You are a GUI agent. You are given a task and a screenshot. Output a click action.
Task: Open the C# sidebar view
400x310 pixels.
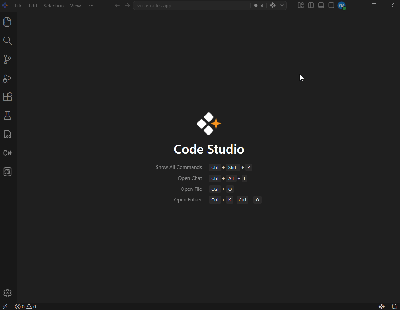tap(7, 153)
